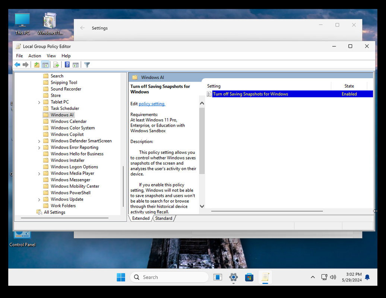Select the Windows Calendar folder
Image resolution: width=386 pixels, height=298 pixels.
pos(65,121)
